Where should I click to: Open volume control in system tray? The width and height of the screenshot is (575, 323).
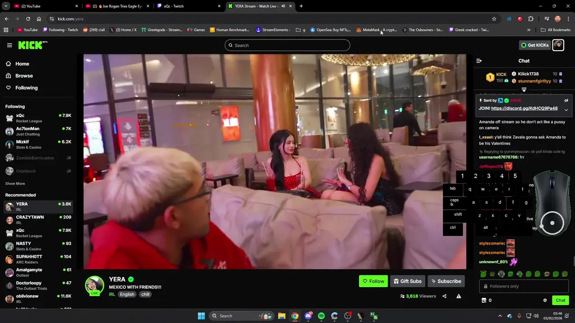pyautogui.click(x=536, y=316)
